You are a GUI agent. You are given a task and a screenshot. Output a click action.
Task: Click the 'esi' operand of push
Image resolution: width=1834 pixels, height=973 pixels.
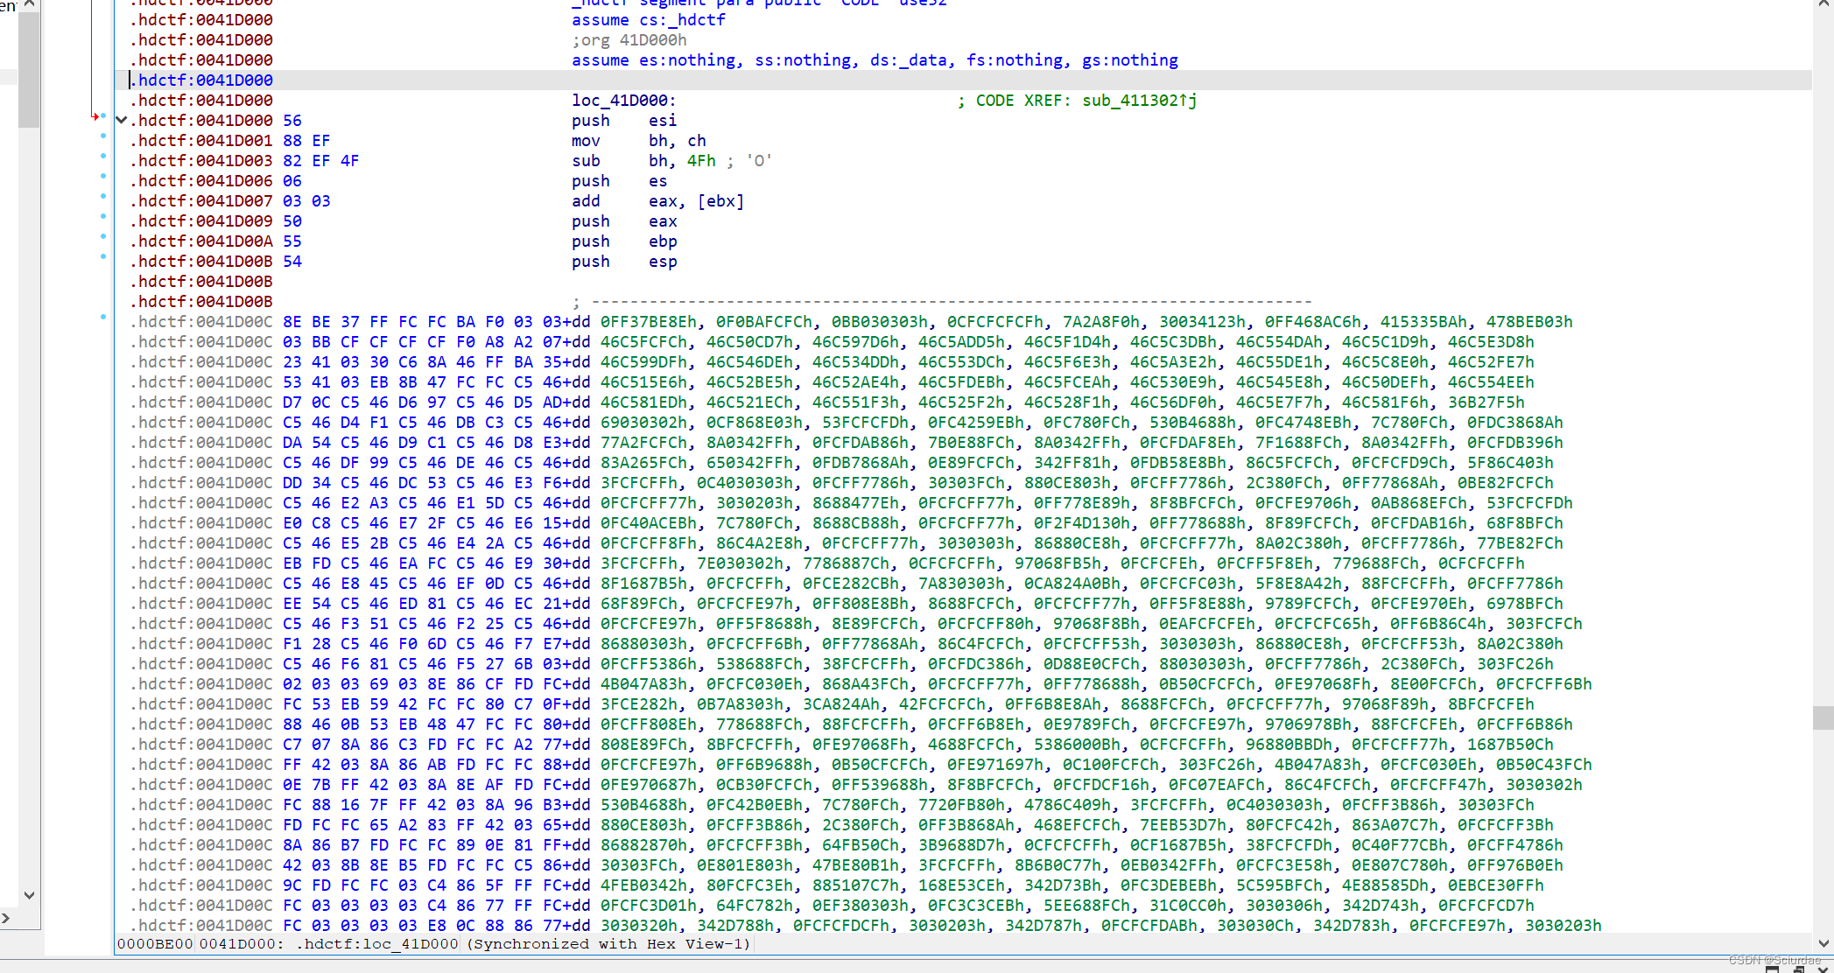click(x=663, y=121)
